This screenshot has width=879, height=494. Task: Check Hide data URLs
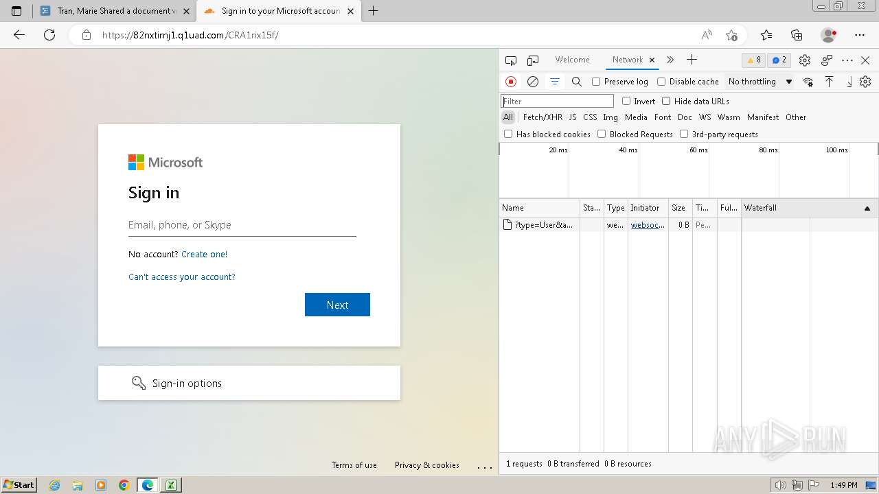(x=666, y=101)
